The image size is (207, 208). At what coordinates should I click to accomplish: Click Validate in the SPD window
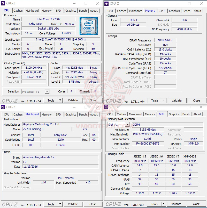[x=177, y=204]
